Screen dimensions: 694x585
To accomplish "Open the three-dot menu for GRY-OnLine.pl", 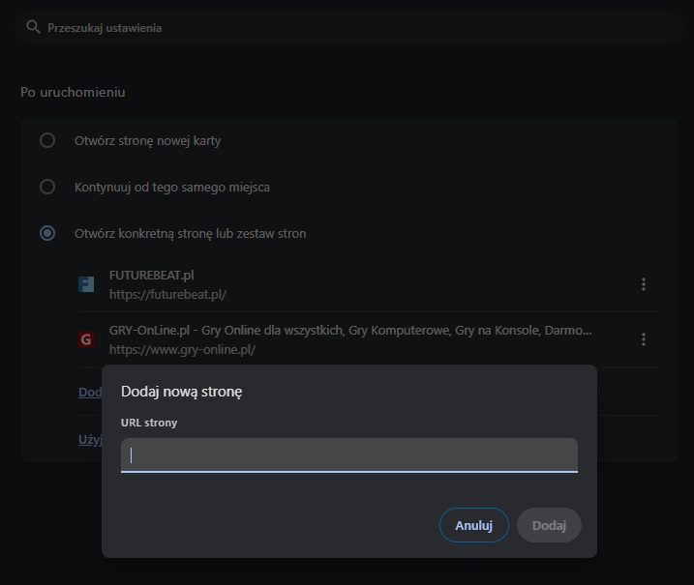I will [644, 339].
